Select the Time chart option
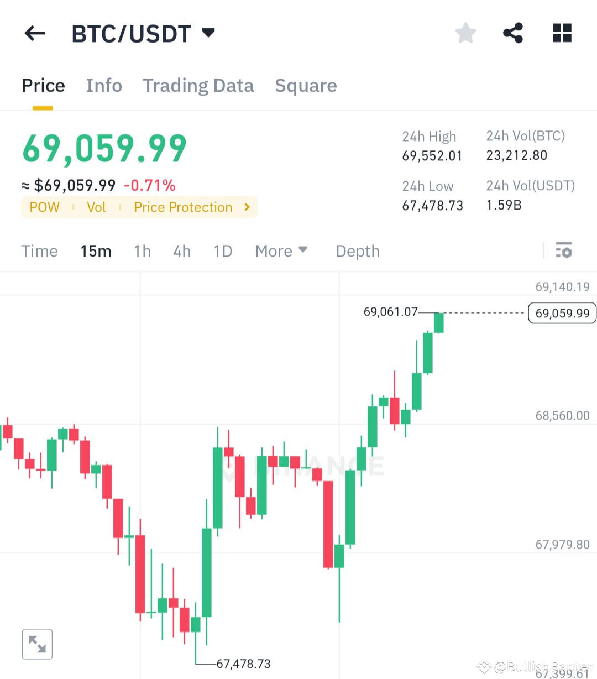This screenshot has width=597, height=679. click(39, 250)
